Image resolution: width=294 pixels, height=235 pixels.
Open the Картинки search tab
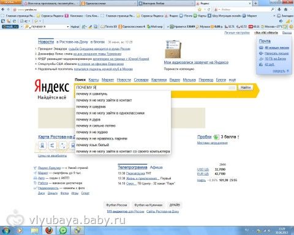[159, 80]
